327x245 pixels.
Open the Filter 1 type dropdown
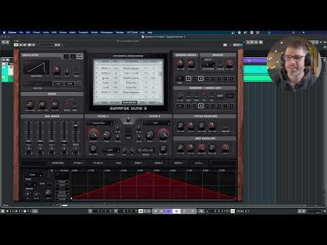pos(99,123)
